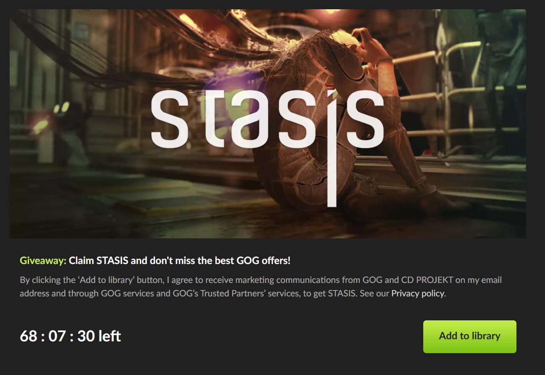Screen dimensions: 545x375
Task: Click the elongated letter i in the STASIS logo
Action: (332, 147)
